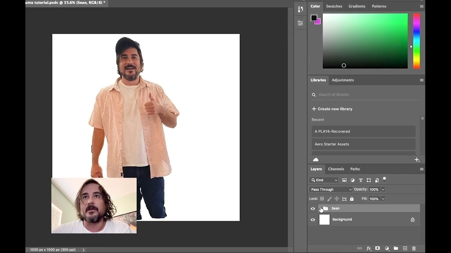Add content with Libraries plus icon
This screenshot has height=253, width=451.
pyautogui.click(x=417, y=160)
